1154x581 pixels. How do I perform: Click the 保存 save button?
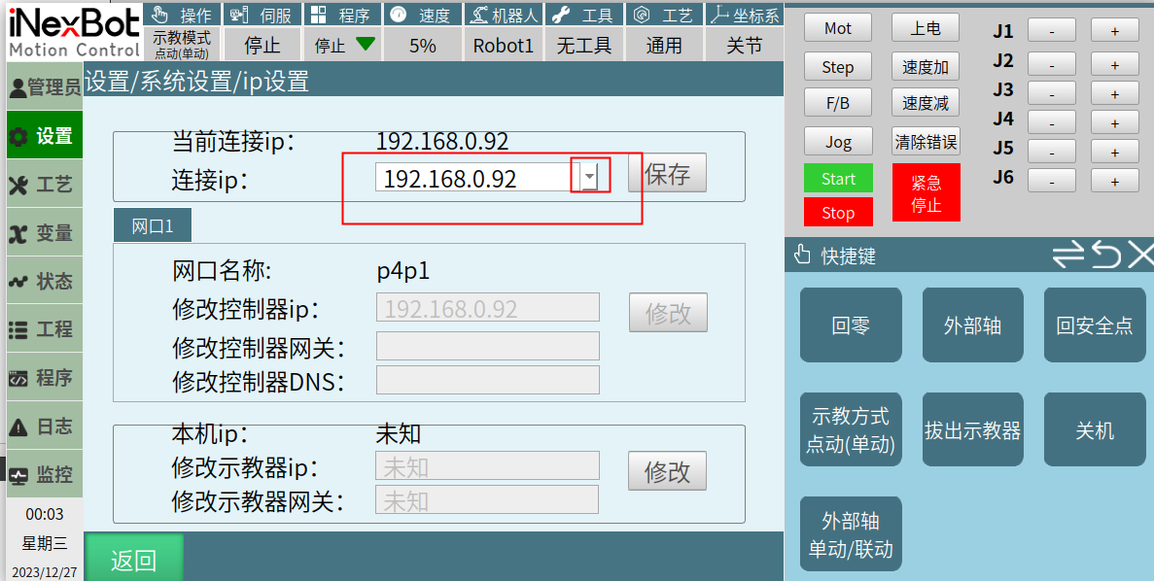(667, 174)
